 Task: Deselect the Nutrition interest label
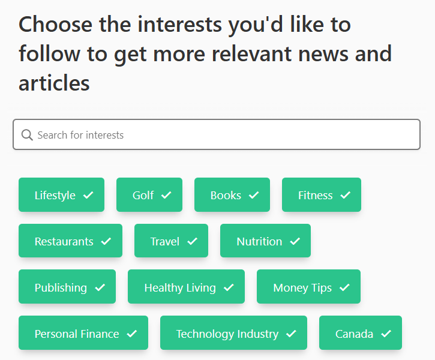[259, 241]
